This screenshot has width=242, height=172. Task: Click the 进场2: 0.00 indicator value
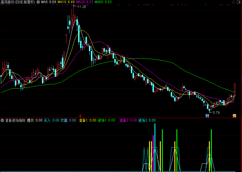(x=147, y=120)
